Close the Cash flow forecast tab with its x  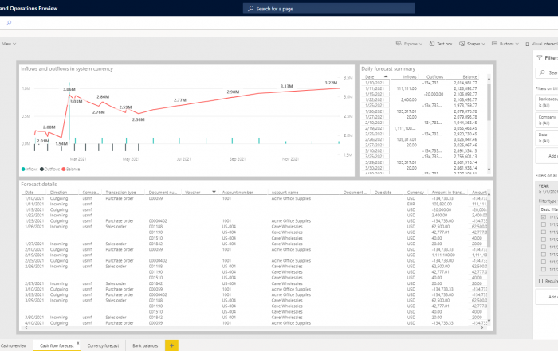point(78,343)
